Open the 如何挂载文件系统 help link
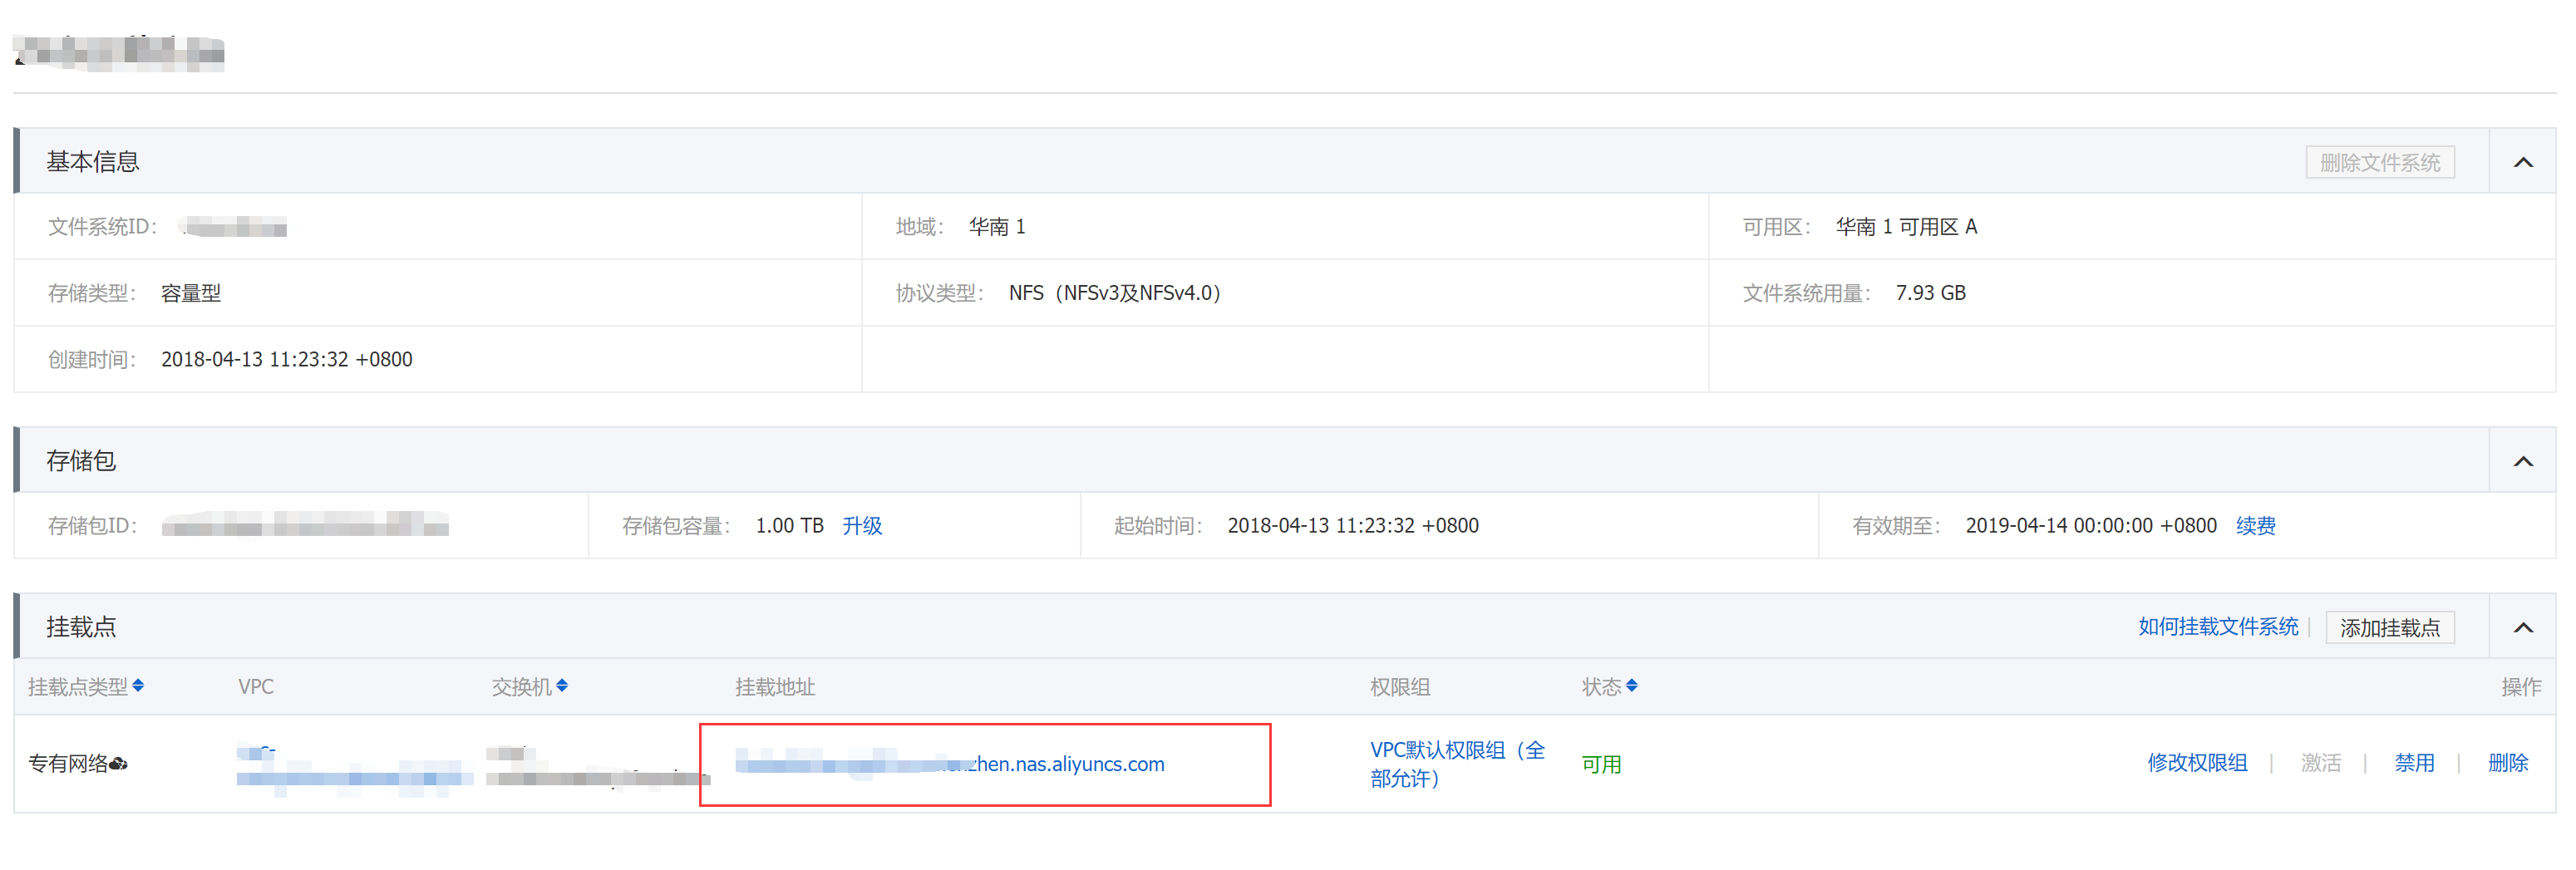This screenshot has height=870, width=2576. click(2217, 627)
